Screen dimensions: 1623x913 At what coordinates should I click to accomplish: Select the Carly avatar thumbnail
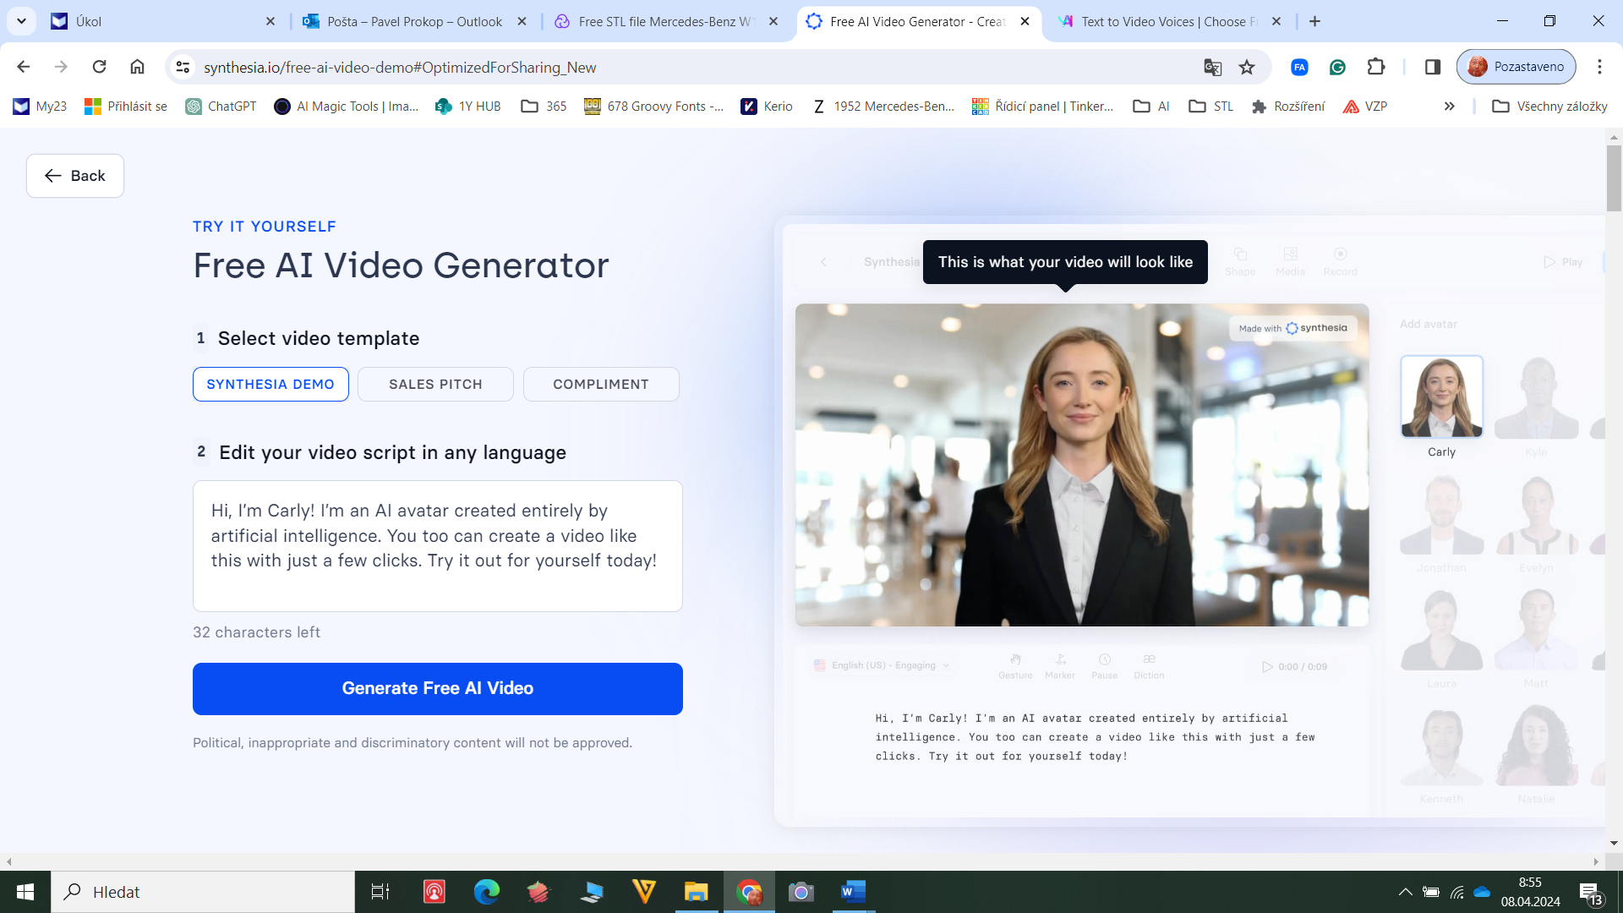pos(1441,396)
